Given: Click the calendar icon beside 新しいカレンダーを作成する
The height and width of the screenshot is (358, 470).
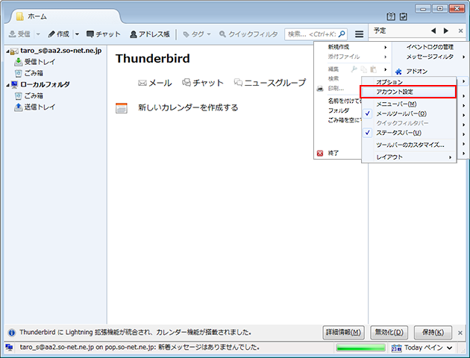Looking at the screenshot, I should pos(122,108).
